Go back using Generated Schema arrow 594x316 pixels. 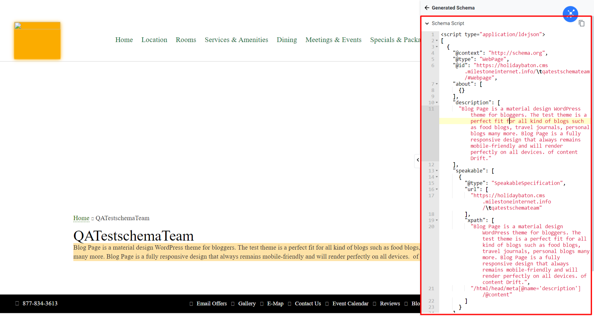tap(427, 8)
